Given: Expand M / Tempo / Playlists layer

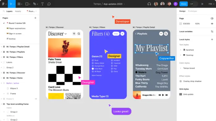Looking at the screenshot, I should (x=1, y=52).
